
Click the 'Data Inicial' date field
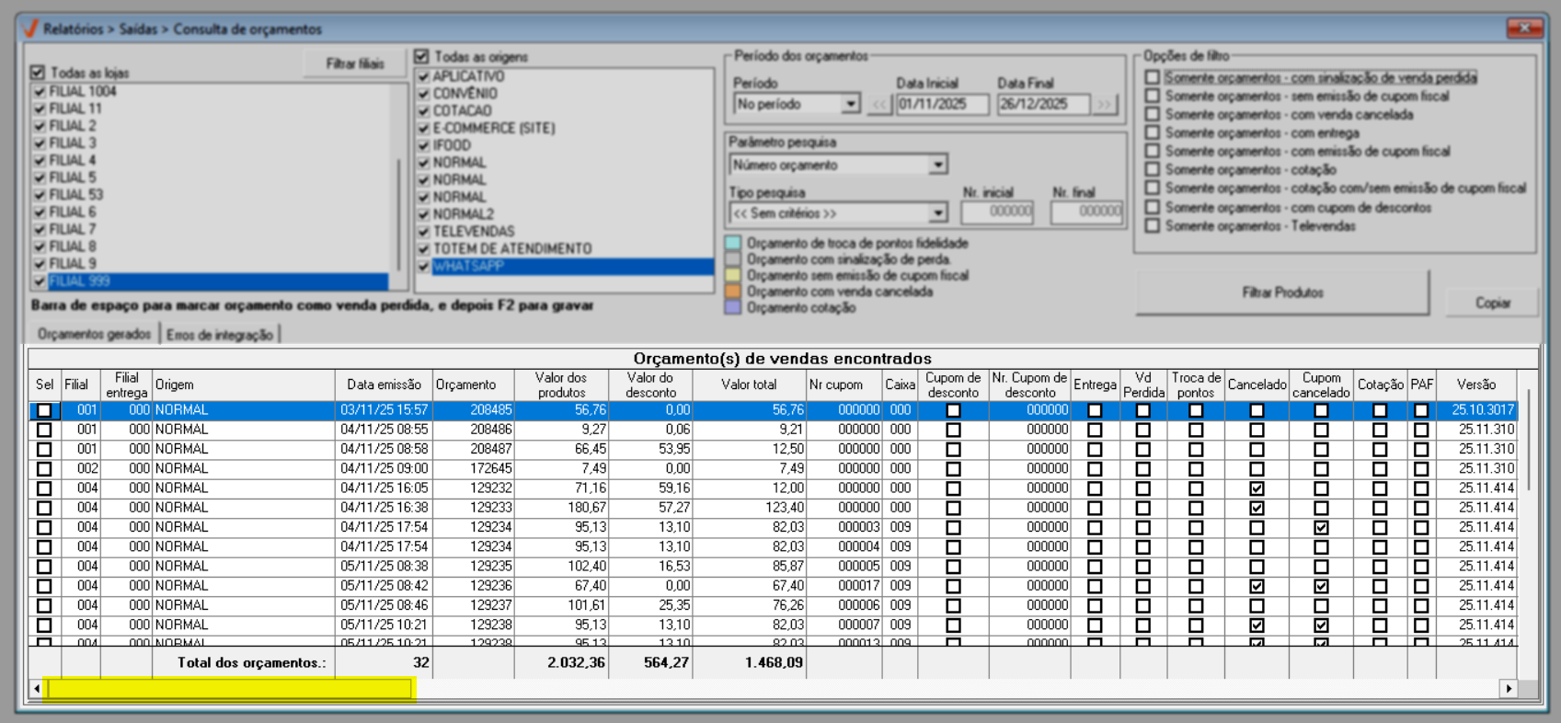pos(941,105)
